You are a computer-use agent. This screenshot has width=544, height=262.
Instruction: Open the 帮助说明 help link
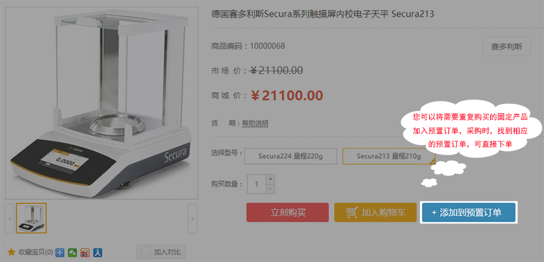pyautogui.click(x=255, y=123)
